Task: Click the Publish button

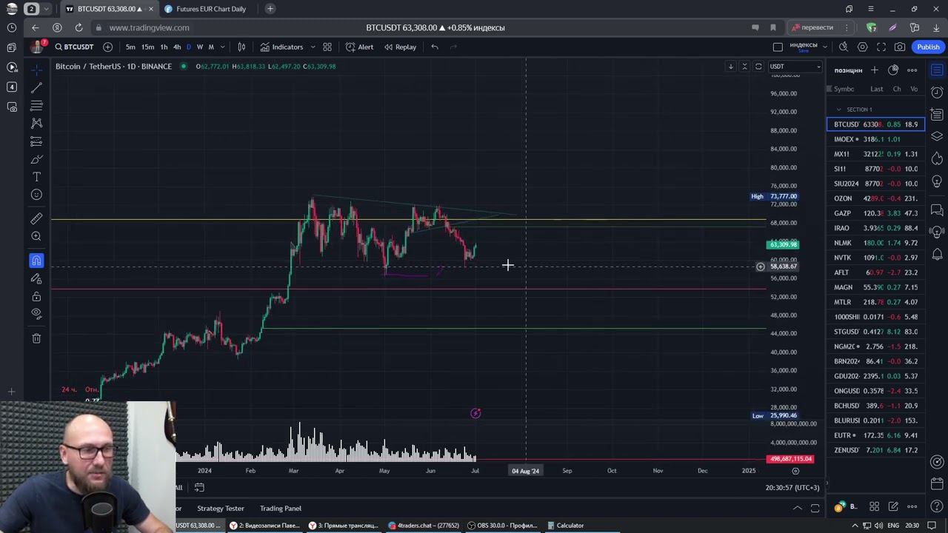Action: tap(928, 47)
